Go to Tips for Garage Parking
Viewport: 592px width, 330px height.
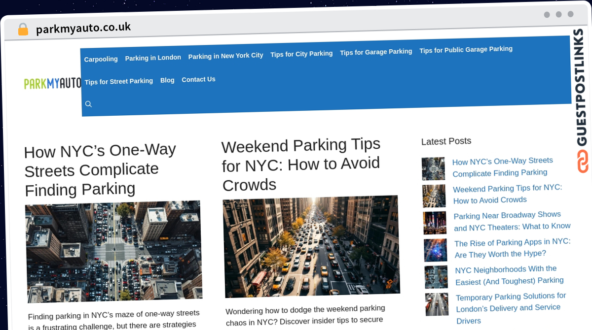[x=376, y=51]
